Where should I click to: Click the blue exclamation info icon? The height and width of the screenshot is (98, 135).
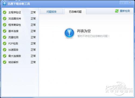[69, 33]
